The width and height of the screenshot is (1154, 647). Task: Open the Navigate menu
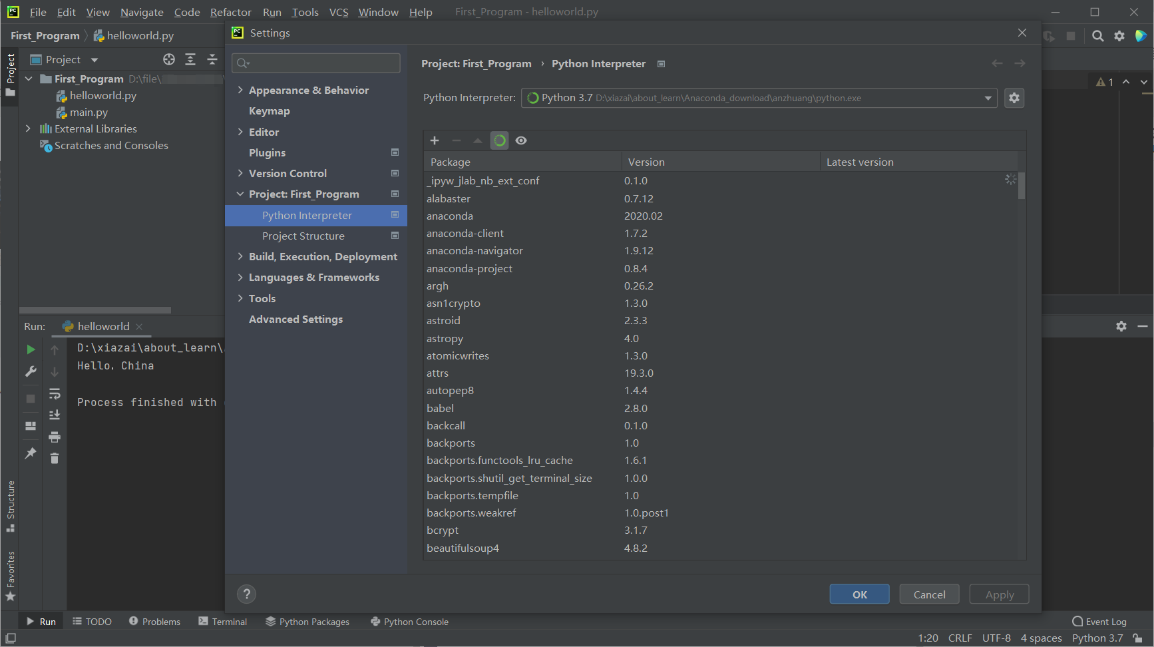click(x=142, y=12)
